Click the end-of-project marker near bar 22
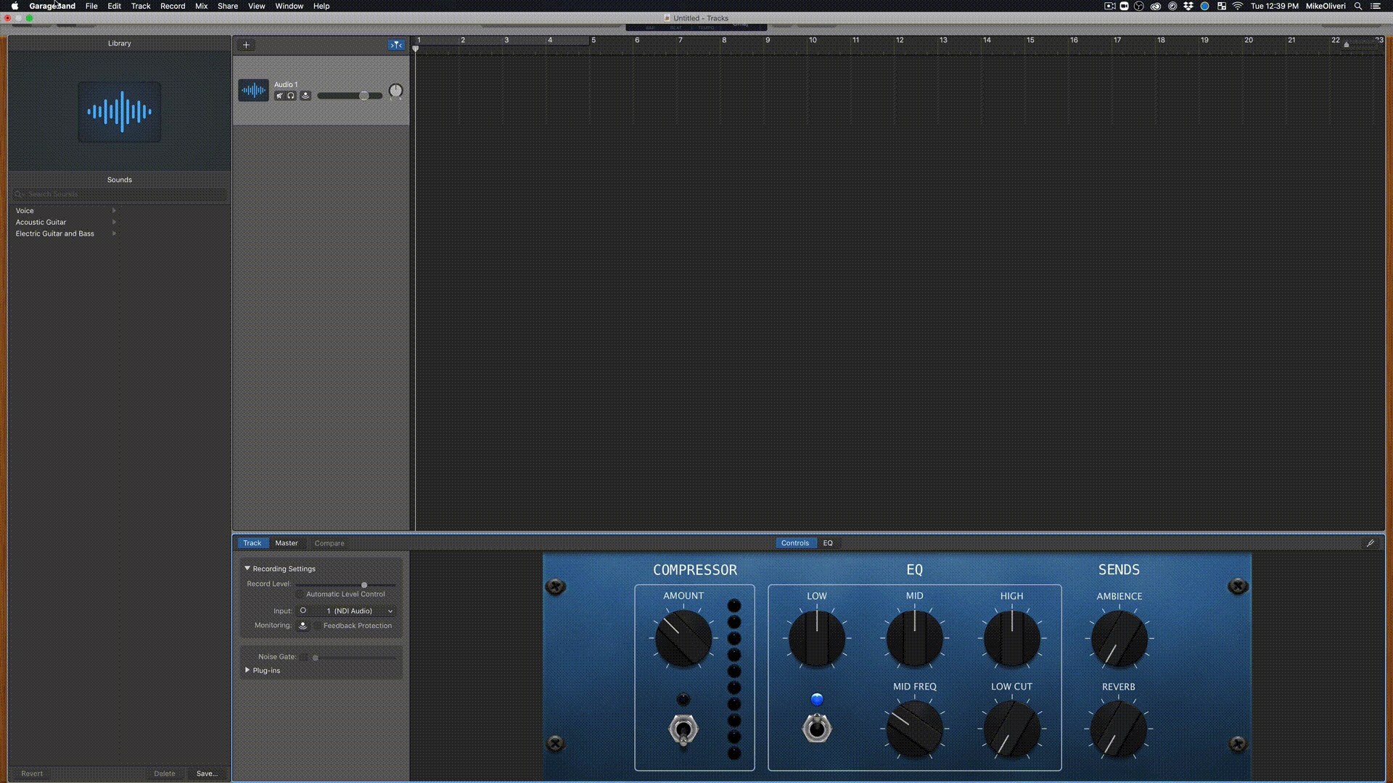 click(1347, 45)
